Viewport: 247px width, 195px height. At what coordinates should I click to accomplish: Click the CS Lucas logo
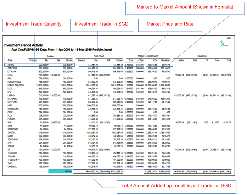point(224,44)
